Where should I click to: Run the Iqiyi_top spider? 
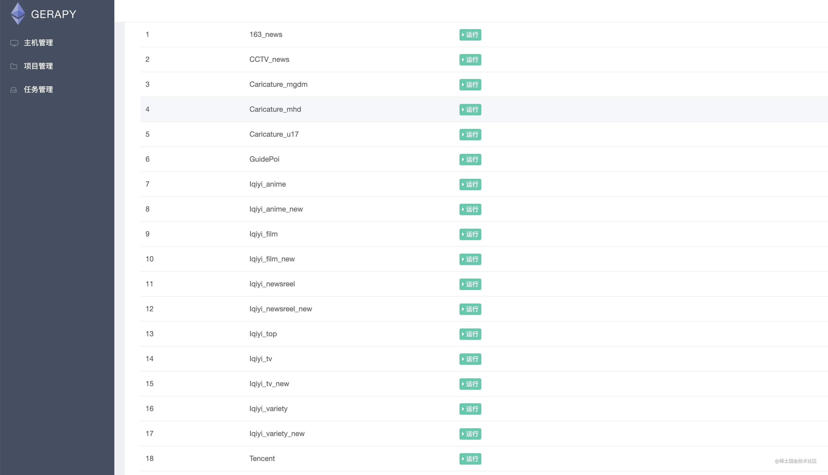click(x=470, y=334)
